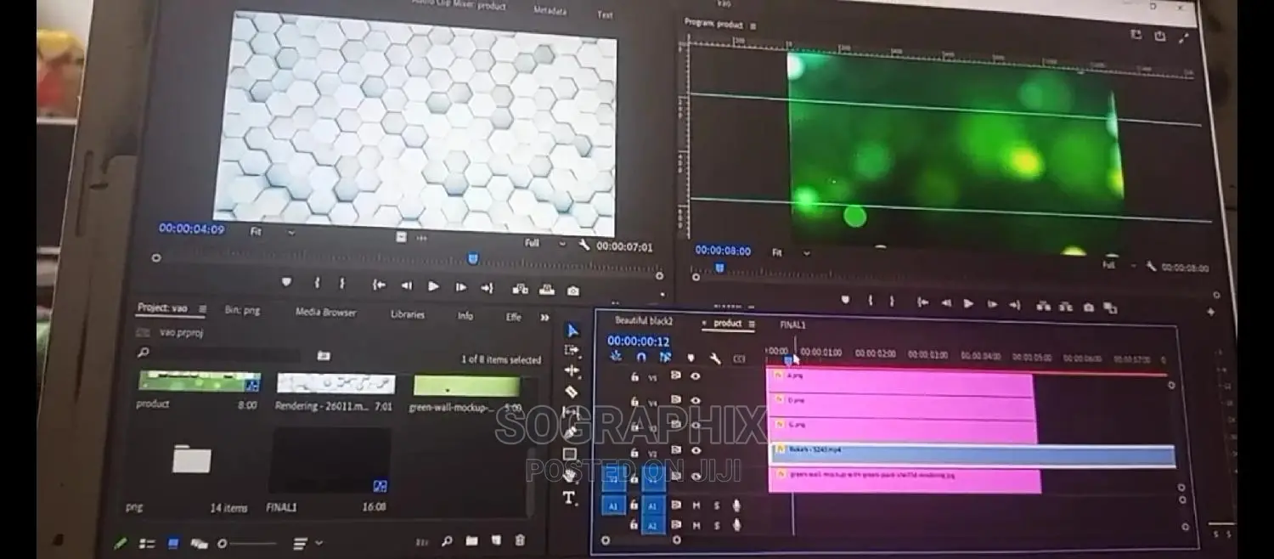Open Bin: png tab
Screen dimensions: 1274x559
[x=243, y=310]
